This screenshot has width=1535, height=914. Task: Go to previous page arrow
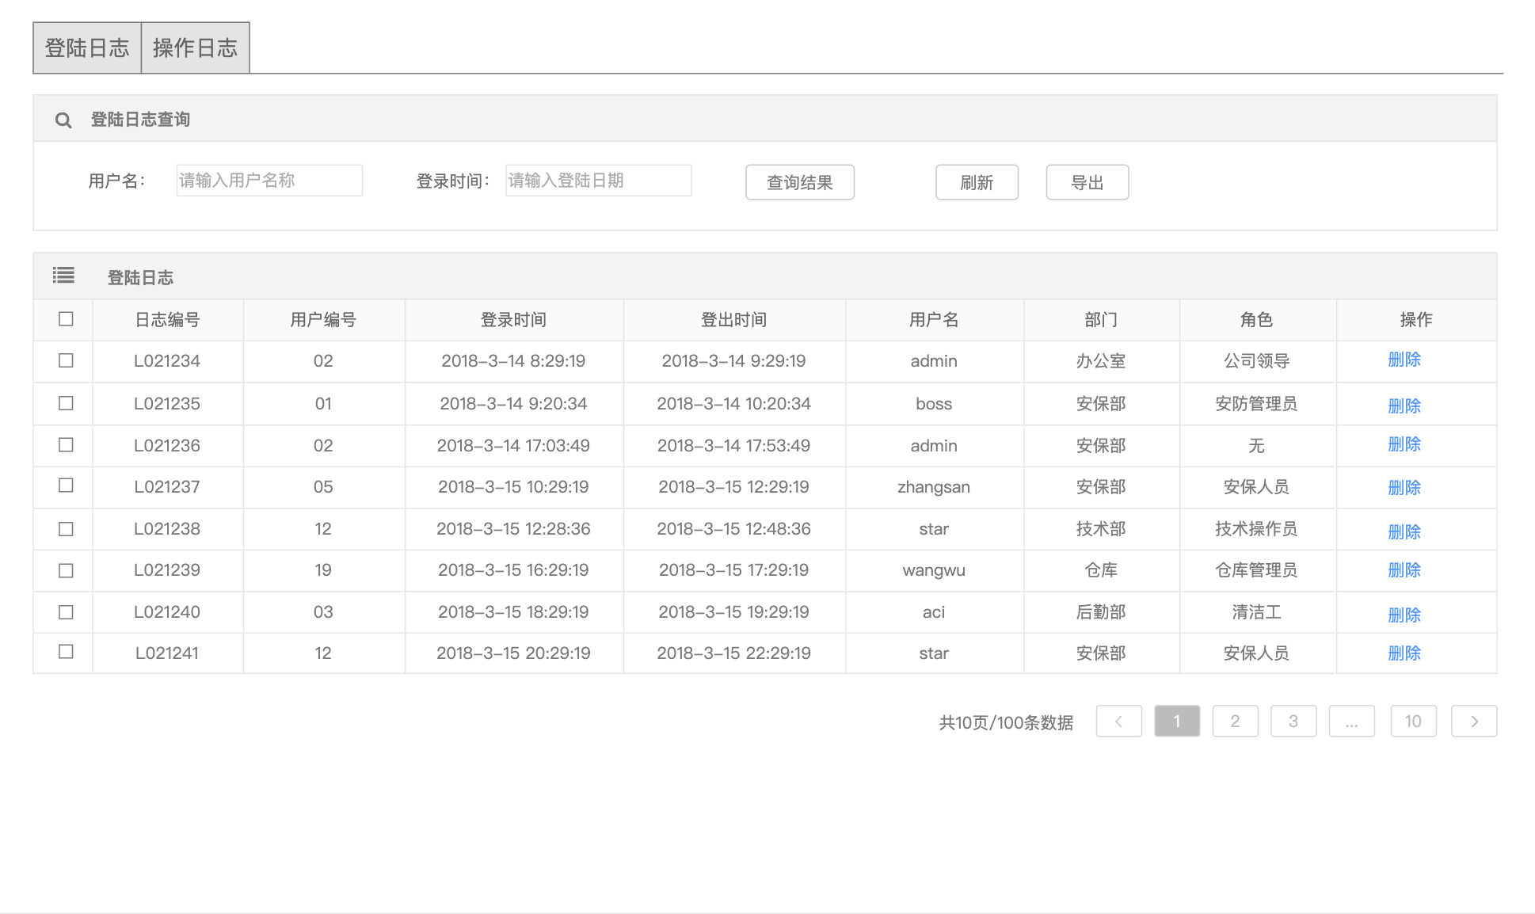click(x=1118, y=722)
